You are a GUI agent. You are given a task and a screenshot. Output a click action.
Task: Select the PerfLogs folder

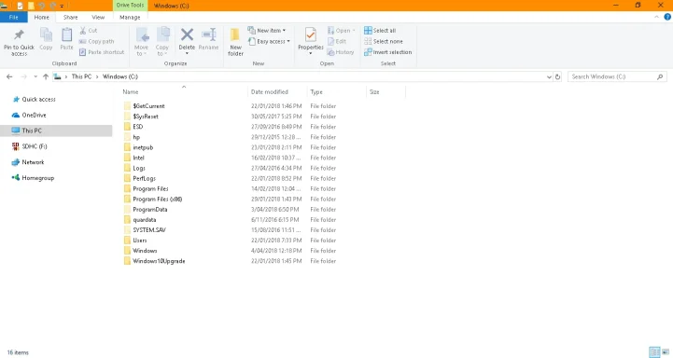pyautogui.click(x=144, y=178)
